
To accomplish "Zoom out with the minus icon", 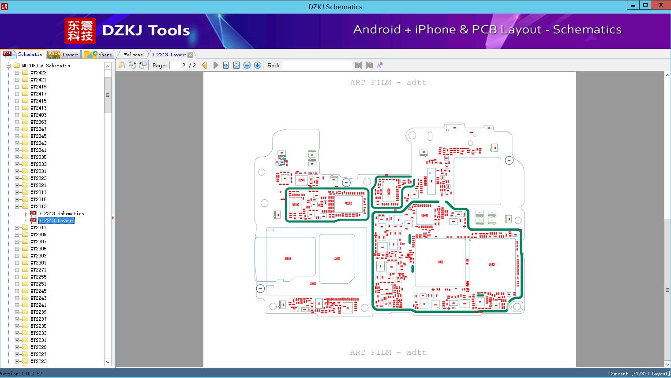I will pos(247,65).
